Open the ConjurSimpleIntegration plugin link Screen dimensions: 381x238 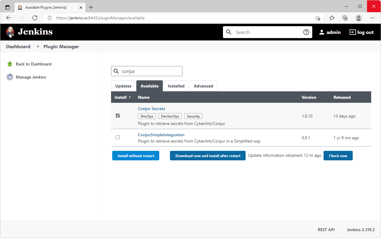pyautogui.click(x=161, y=135)
